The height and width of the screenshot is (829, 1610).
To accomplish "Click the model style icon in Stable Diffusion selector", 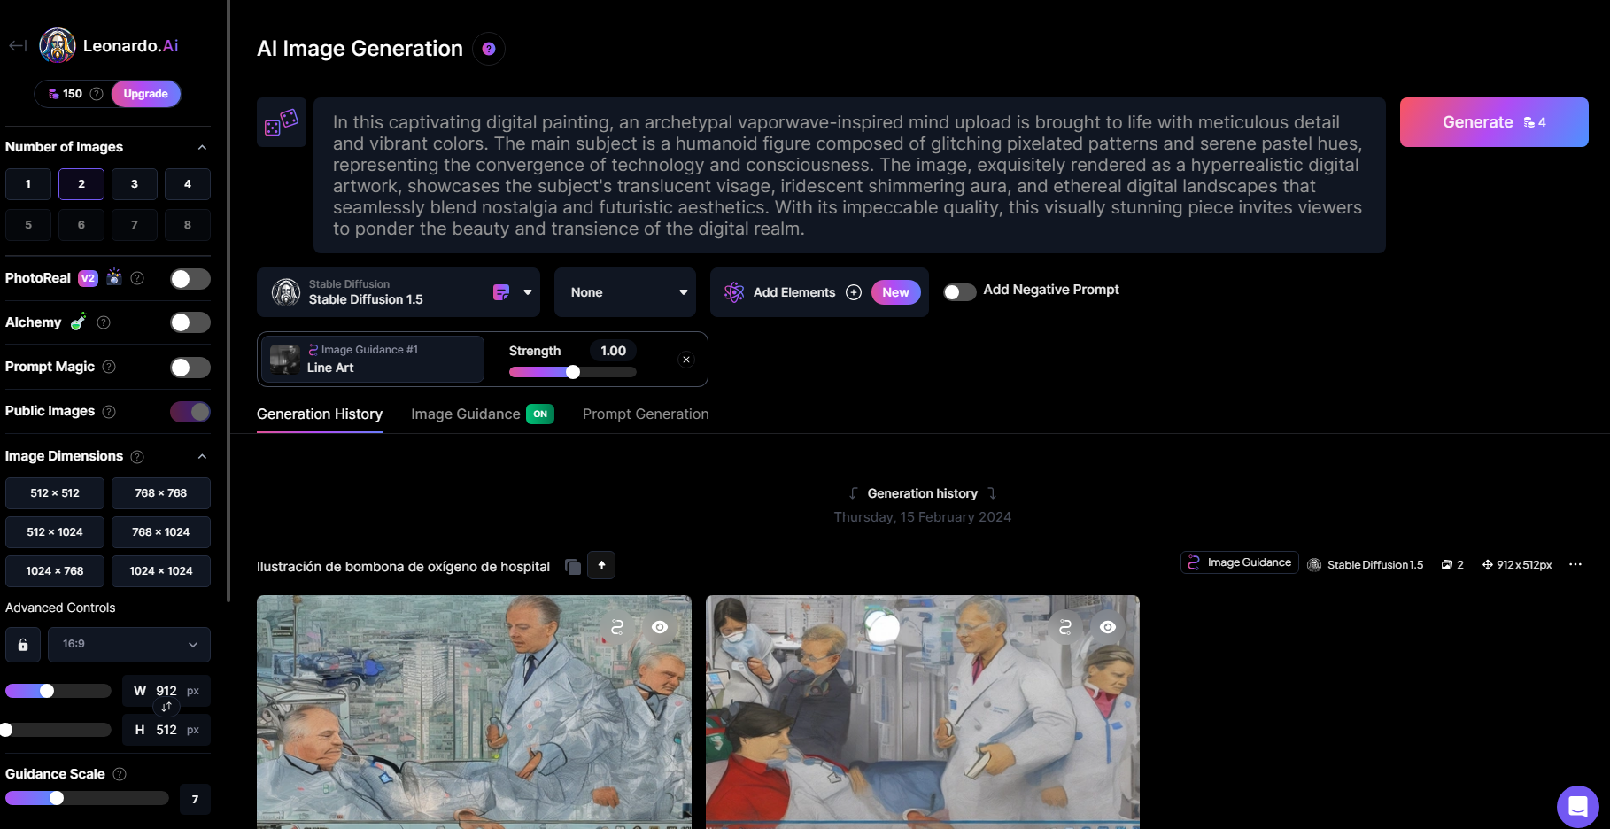I will tap(501, 292).
